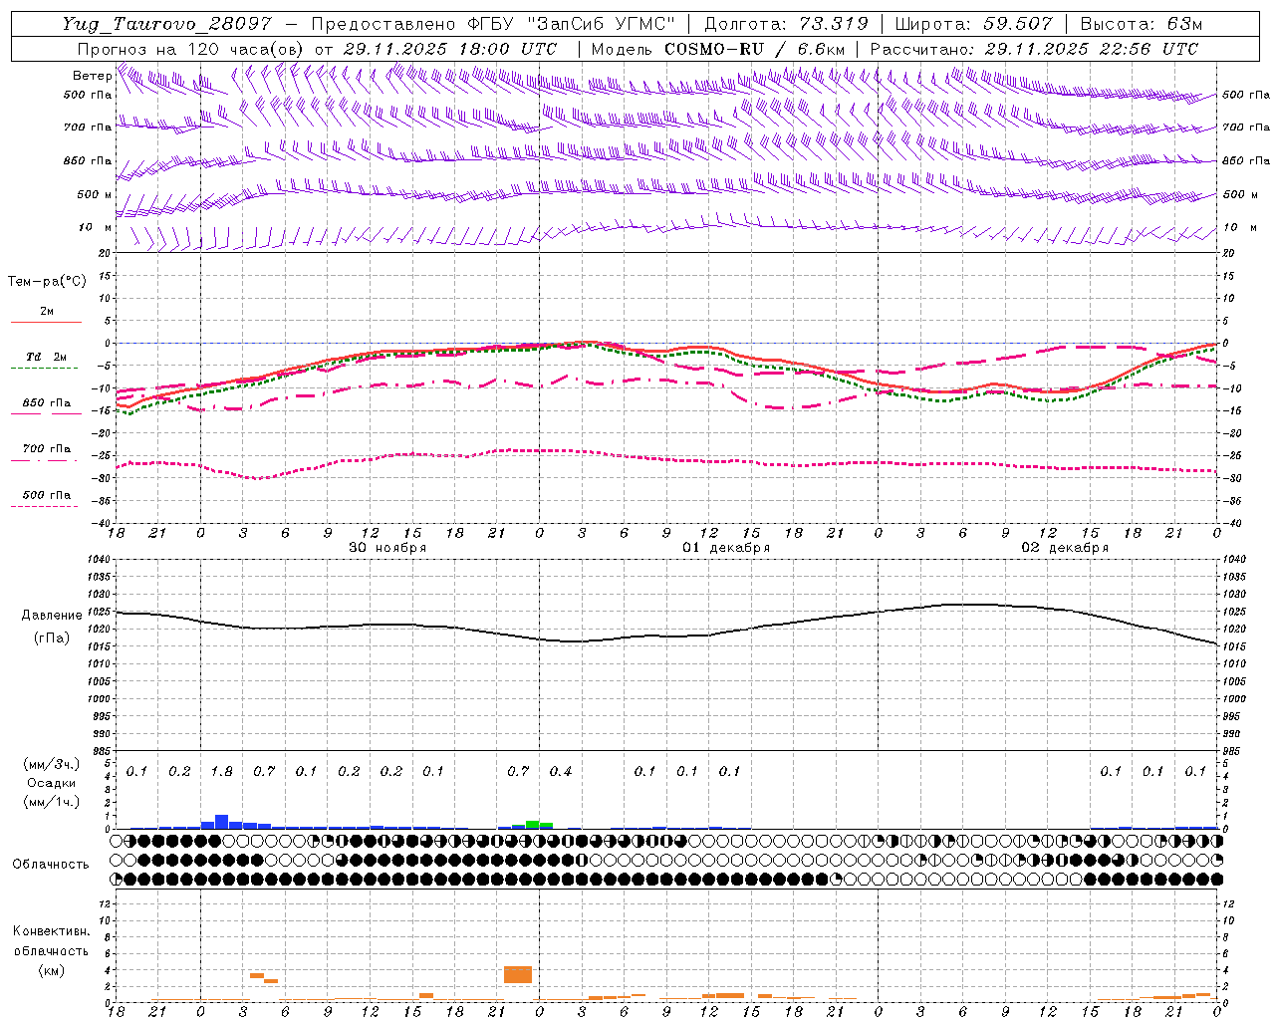The height and width of the screenshot is (1020, 1275).
Task: Click the (гПа) unit under Давление
Action: (52, 638)
